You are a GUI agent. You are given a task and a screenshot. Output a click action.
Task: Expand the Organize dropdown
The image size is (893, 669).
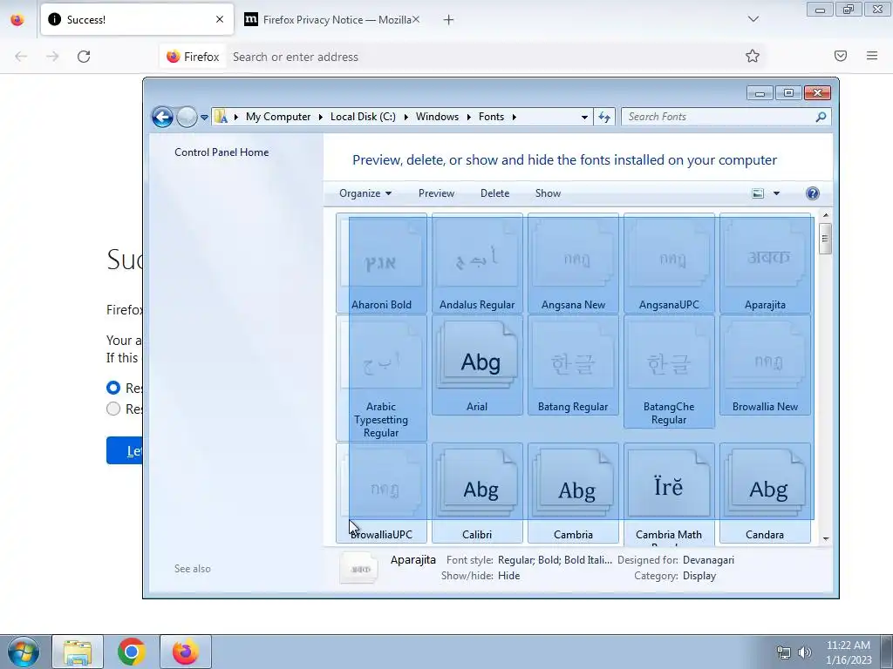coord(365,193)
